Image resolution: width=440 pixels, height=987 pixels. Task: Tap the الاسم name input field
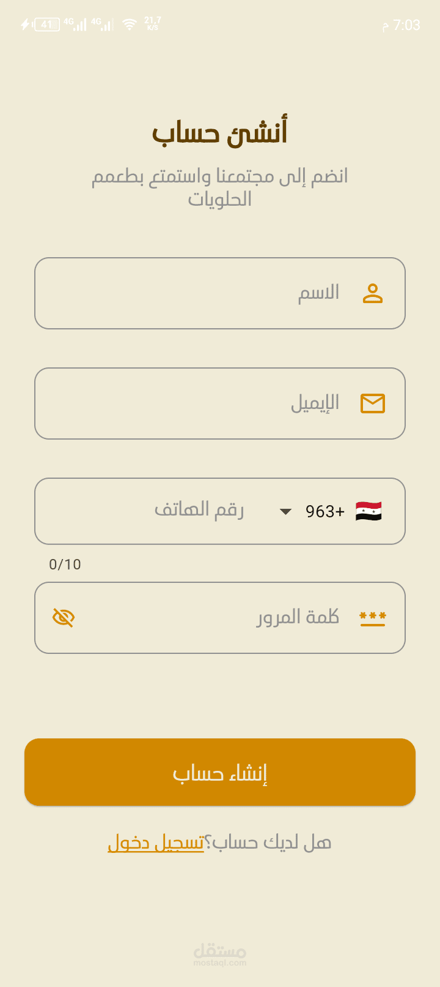click(x=202, y=293)
